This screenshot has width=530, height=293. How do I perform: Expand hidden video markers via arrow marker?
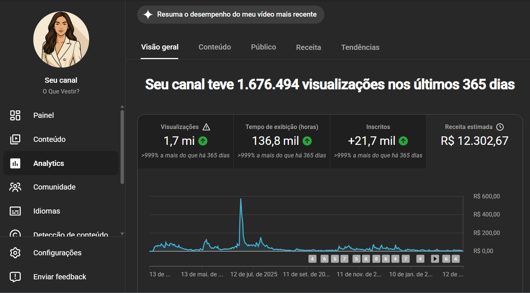pyautogui.click(x=435, y=259)
